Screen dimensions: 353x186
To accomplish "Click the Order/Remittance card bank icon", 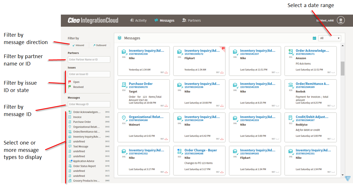I will click(x=290, y=85).
